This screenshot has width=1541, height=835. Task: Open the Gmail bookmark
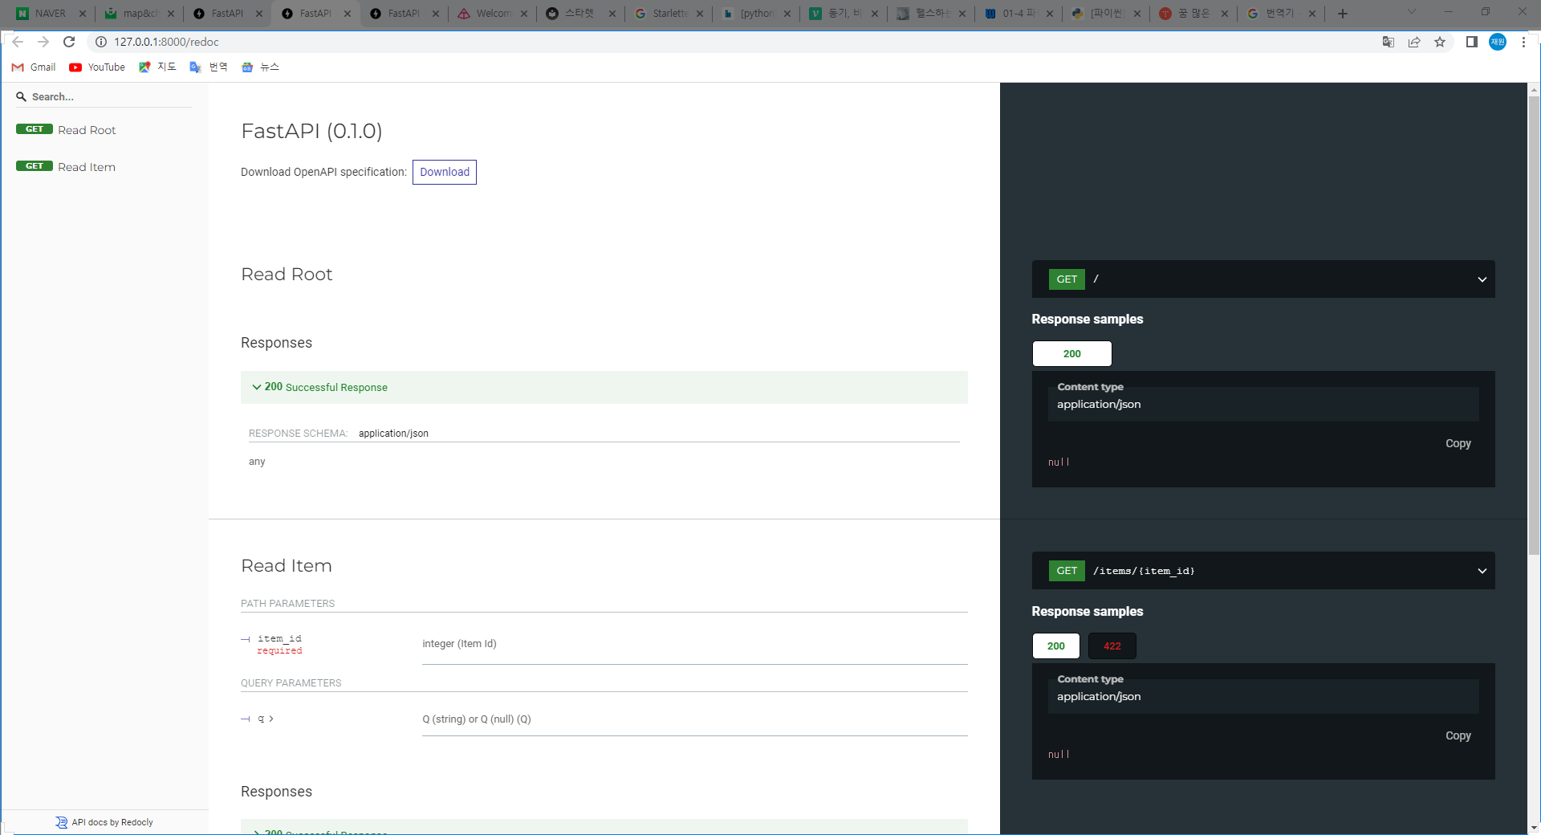(x=34, y=67)
